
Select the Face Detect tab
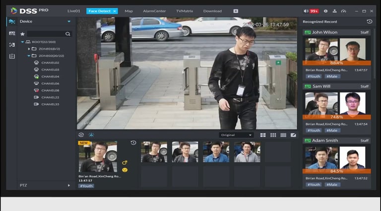point(102,11)
